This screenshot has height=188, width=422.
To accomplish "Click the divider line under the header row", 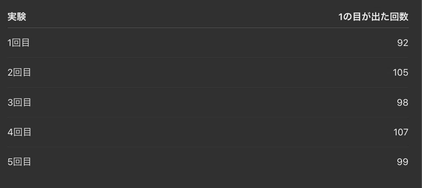I will click(x=208, y=28).
